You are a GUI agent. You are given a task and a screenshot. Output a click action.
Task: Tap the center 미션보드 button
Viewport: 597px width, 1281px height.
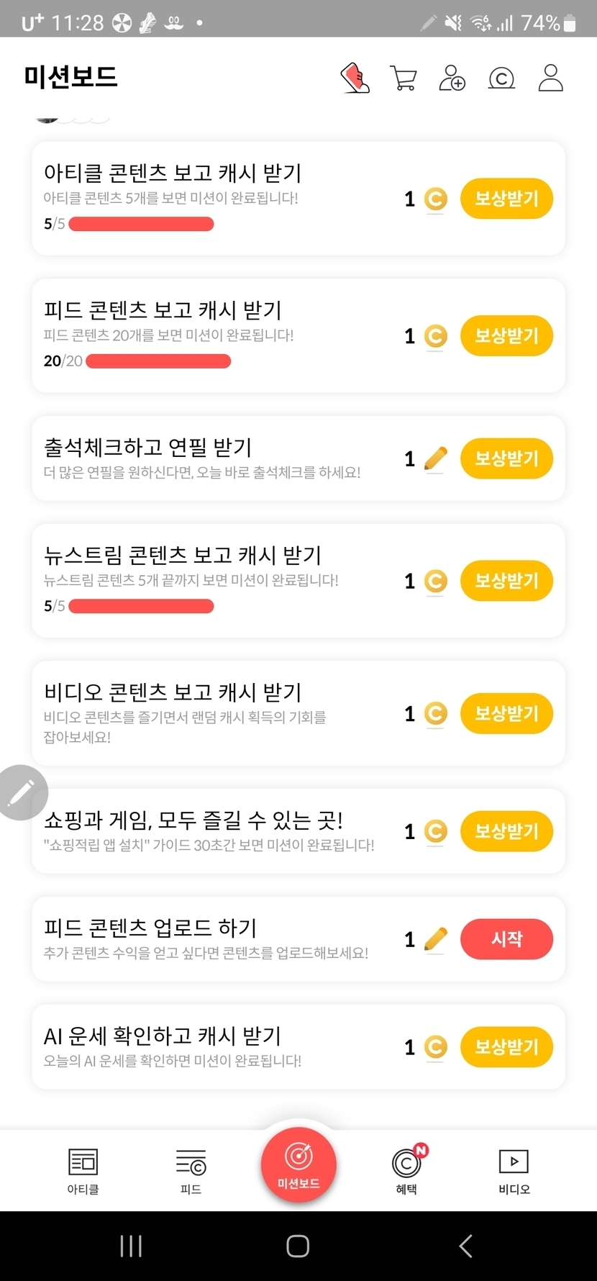tap(298, 1164)
